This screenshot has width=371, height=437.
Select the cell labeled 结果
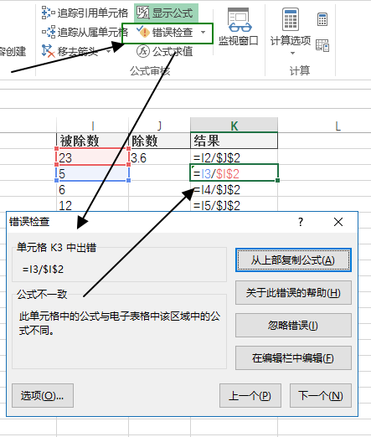234,141
